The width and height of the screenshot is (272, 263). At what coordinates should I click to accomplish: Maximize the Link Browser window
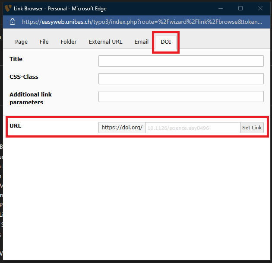point(240,8)
